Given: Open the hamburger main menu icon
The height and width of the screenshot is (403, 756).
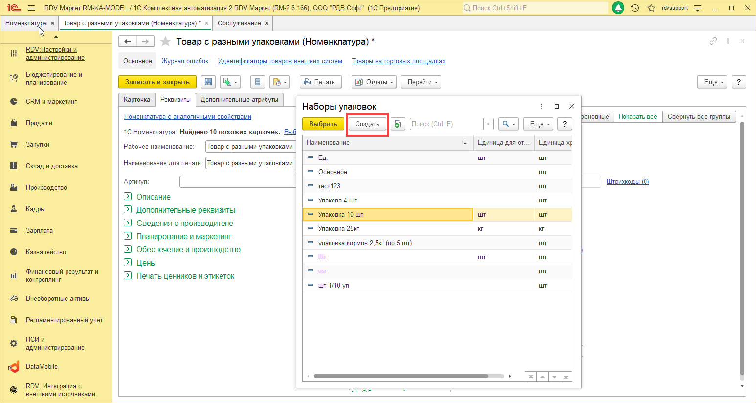Looking at the screenshot, I should 31,8.
